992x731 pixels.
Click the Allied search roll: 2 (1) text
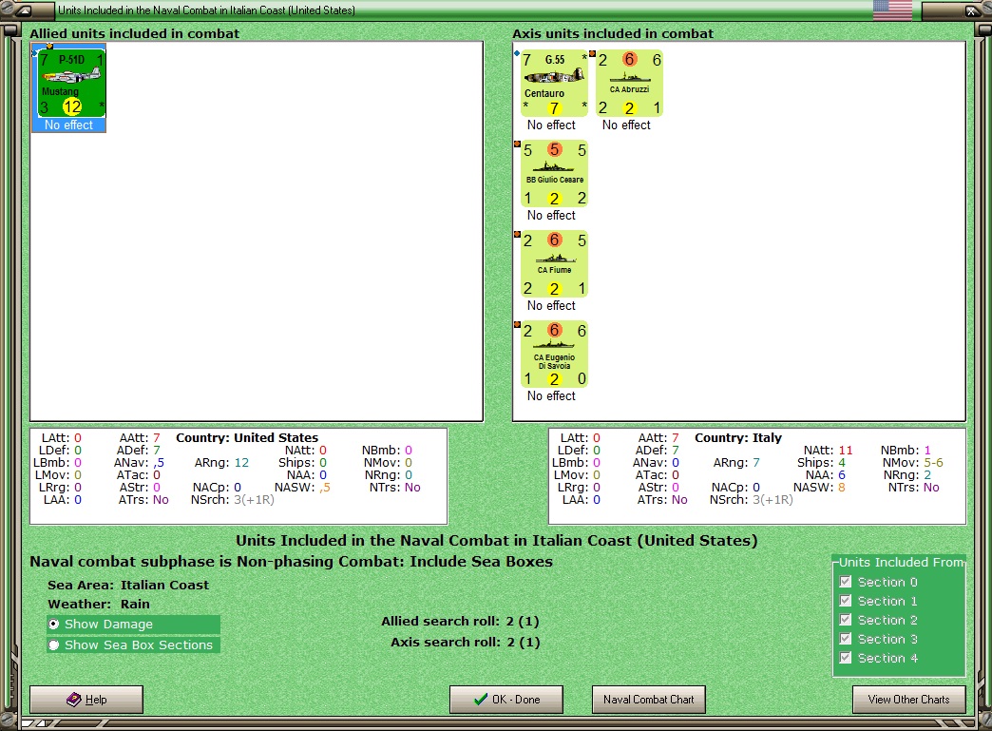[460, 622]
